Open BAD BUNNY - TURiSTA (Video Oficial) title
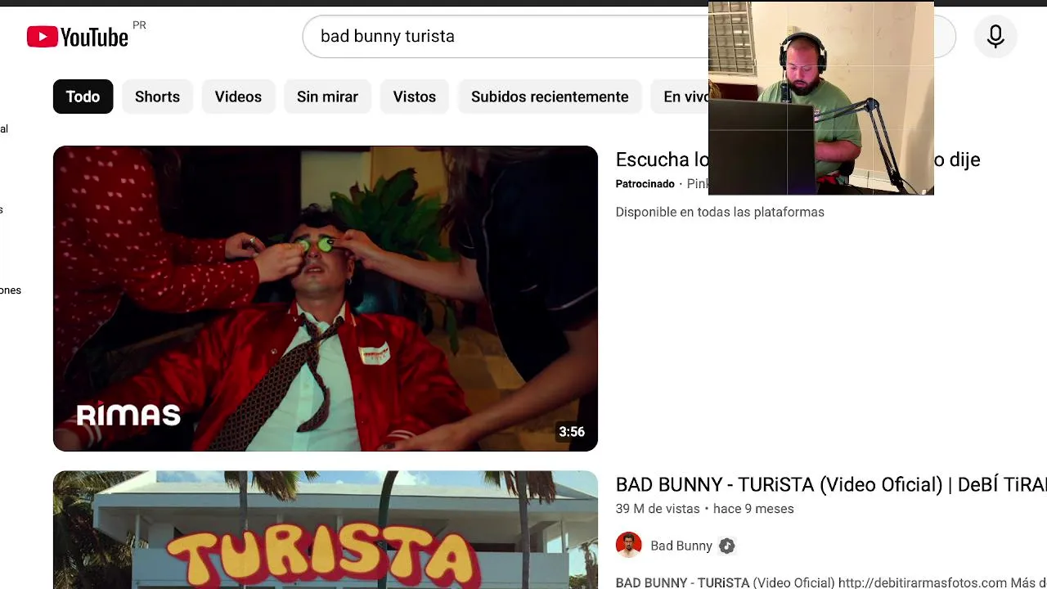The image size is (1047, 589). pyautogui.click(x=831, y=484)
